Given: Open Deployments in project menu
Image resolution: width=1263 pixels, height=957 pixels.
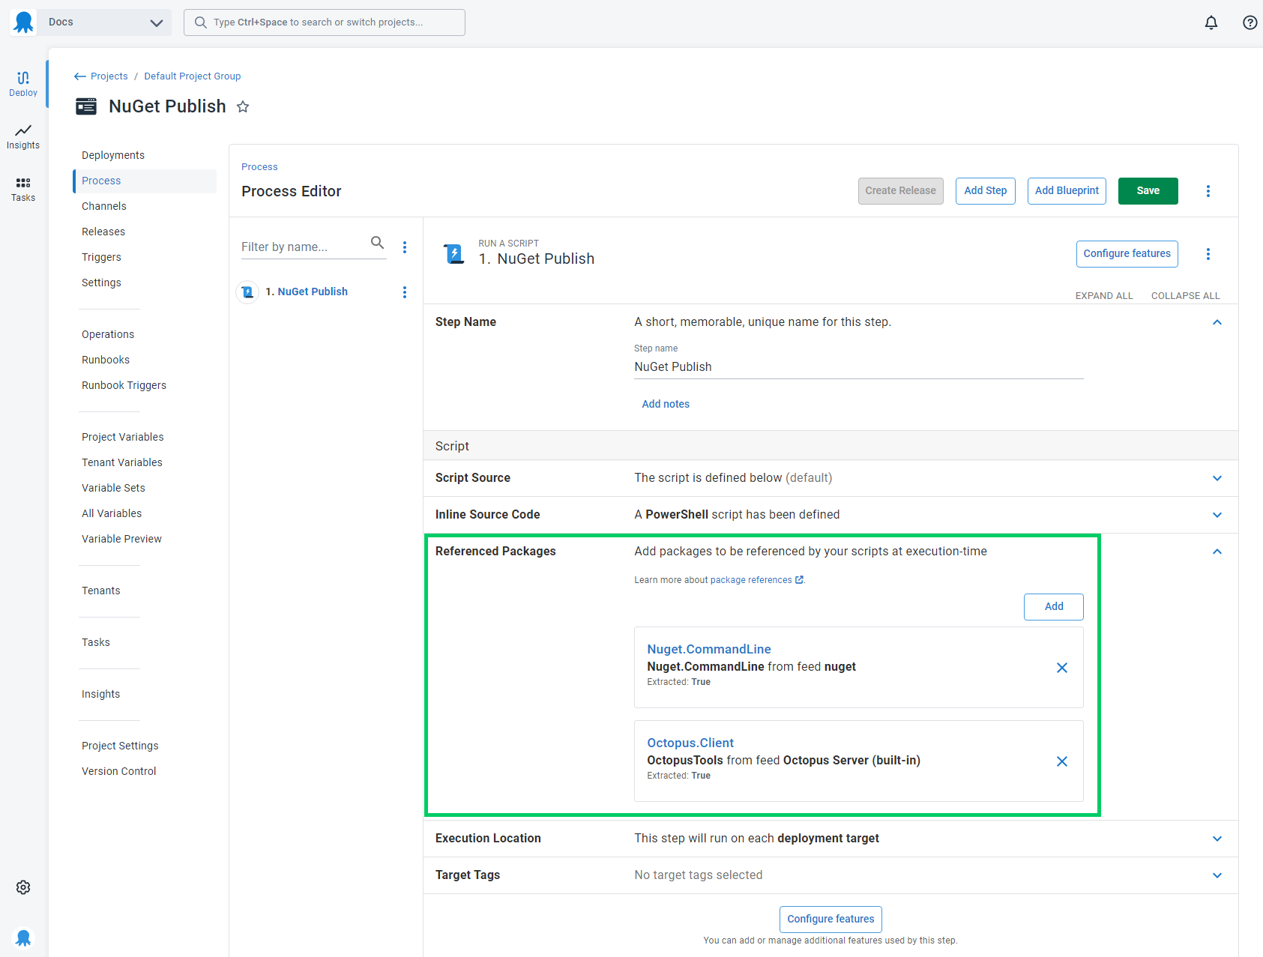Looking at the screenshot, I should point(113,155).
